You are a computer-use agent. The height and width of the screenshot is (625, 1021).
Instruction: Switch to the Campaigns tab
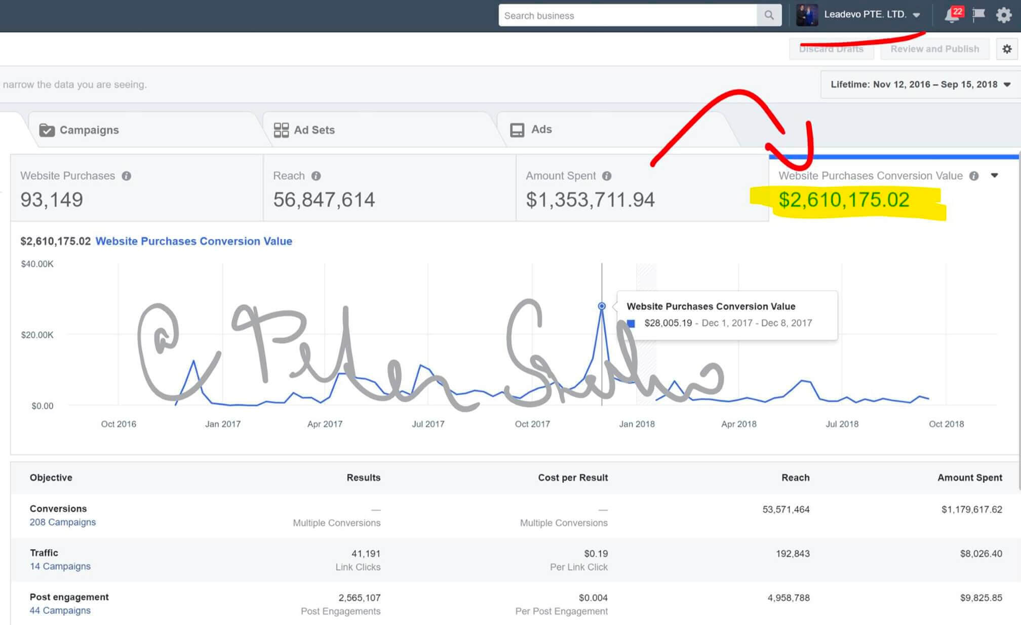(89, 130)
